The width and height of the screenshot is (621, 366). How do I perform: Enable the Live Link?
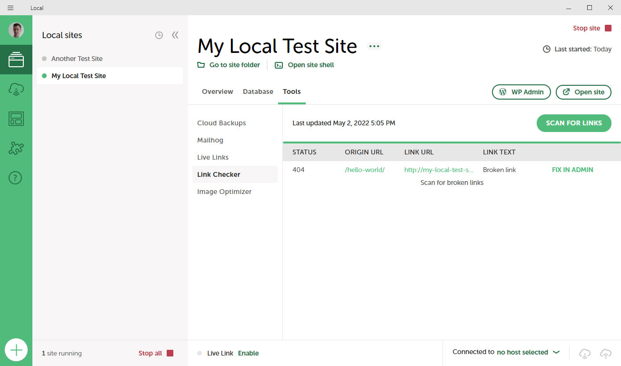coord(249,353)
